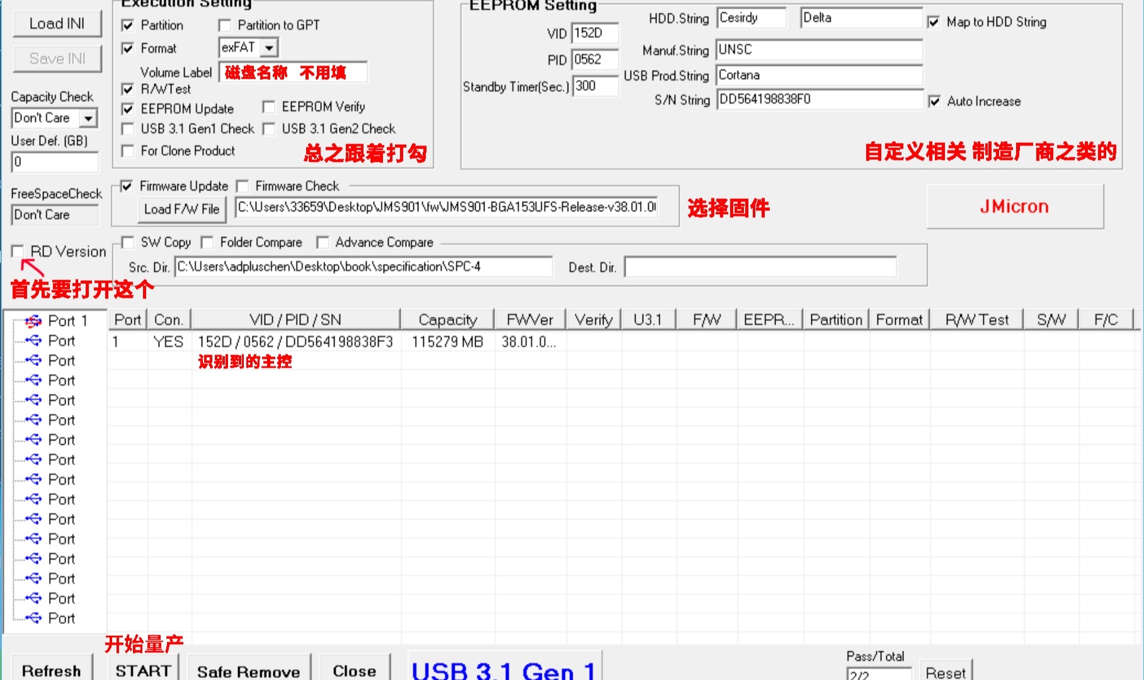Enable the Firmware Check checkbox
Viewport: 1144px width, 680px height.
tap(242, 186)
